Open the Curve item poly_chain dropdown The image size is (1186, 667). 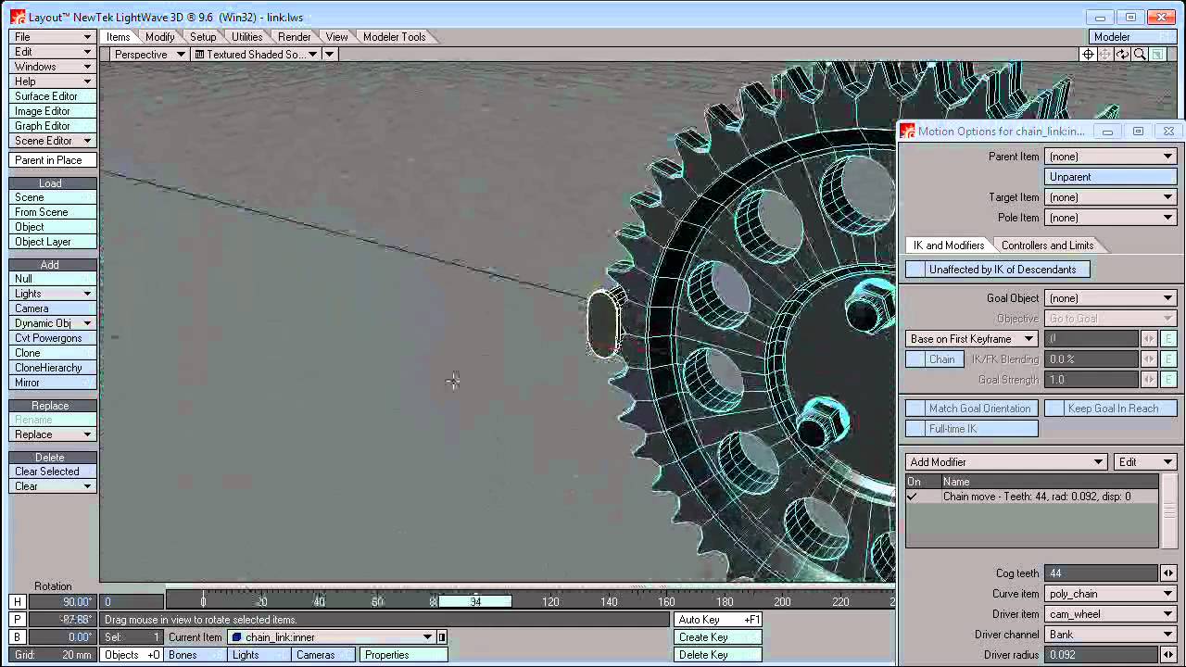pos(1111,594)
